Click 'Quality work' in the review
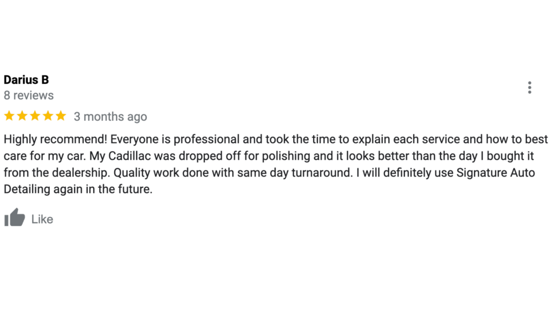The image size is (549, 309). (146, 173)
